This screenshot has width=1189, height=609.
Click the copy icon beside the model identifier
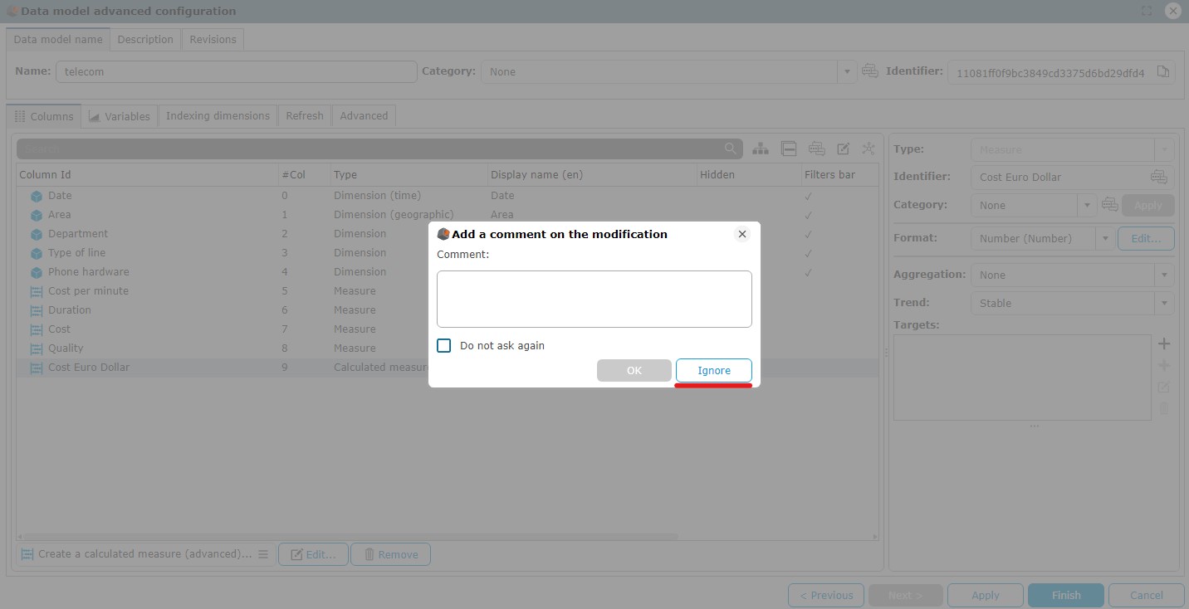[1163, 71]
